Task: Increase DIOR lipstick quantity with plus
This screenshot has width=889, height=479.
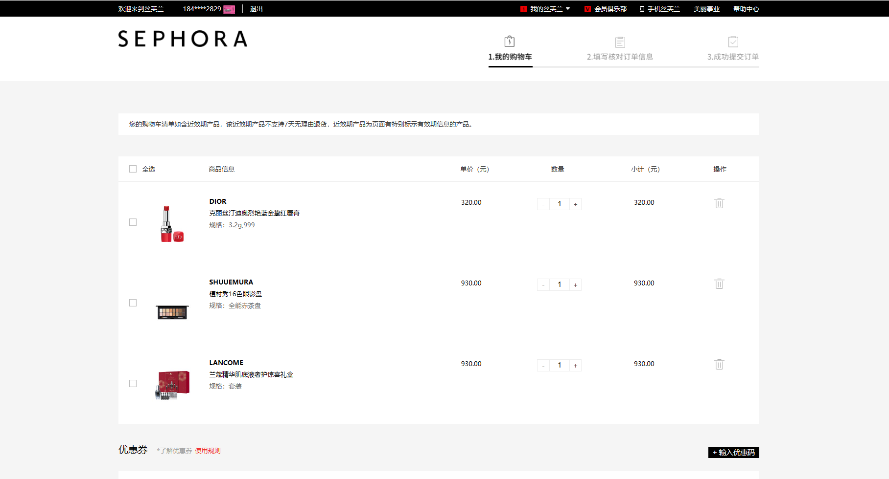Action: 575,204
